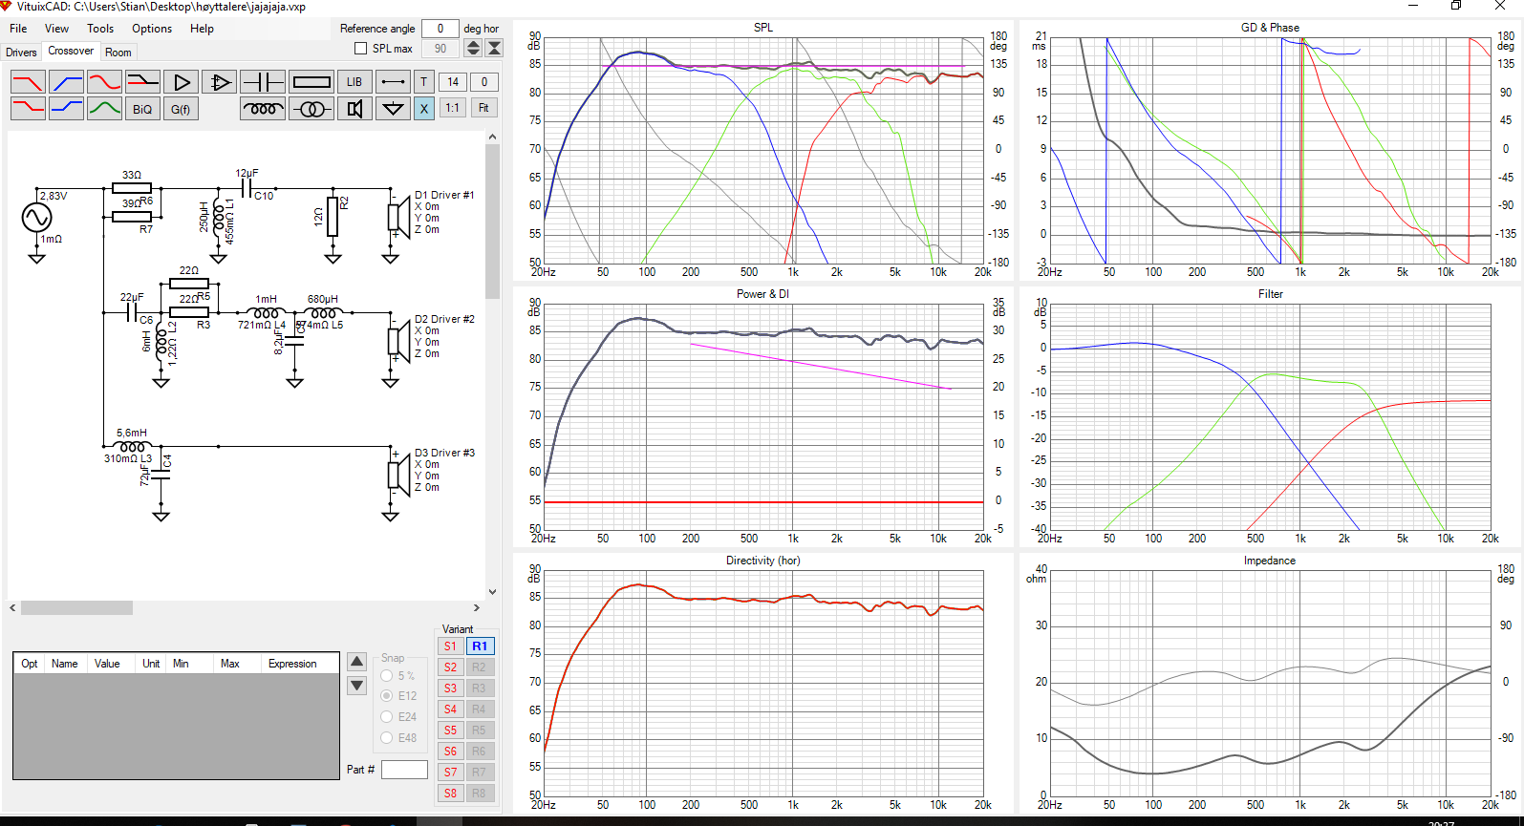Viewport: 1524px width, 826px height.
Task: Fit schematic to view with Fit button
Action: [483, 109]
